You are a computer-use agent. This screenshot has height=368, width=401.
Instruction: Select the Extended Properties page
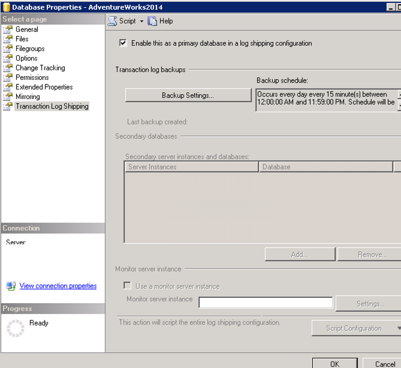click(44, 87)
